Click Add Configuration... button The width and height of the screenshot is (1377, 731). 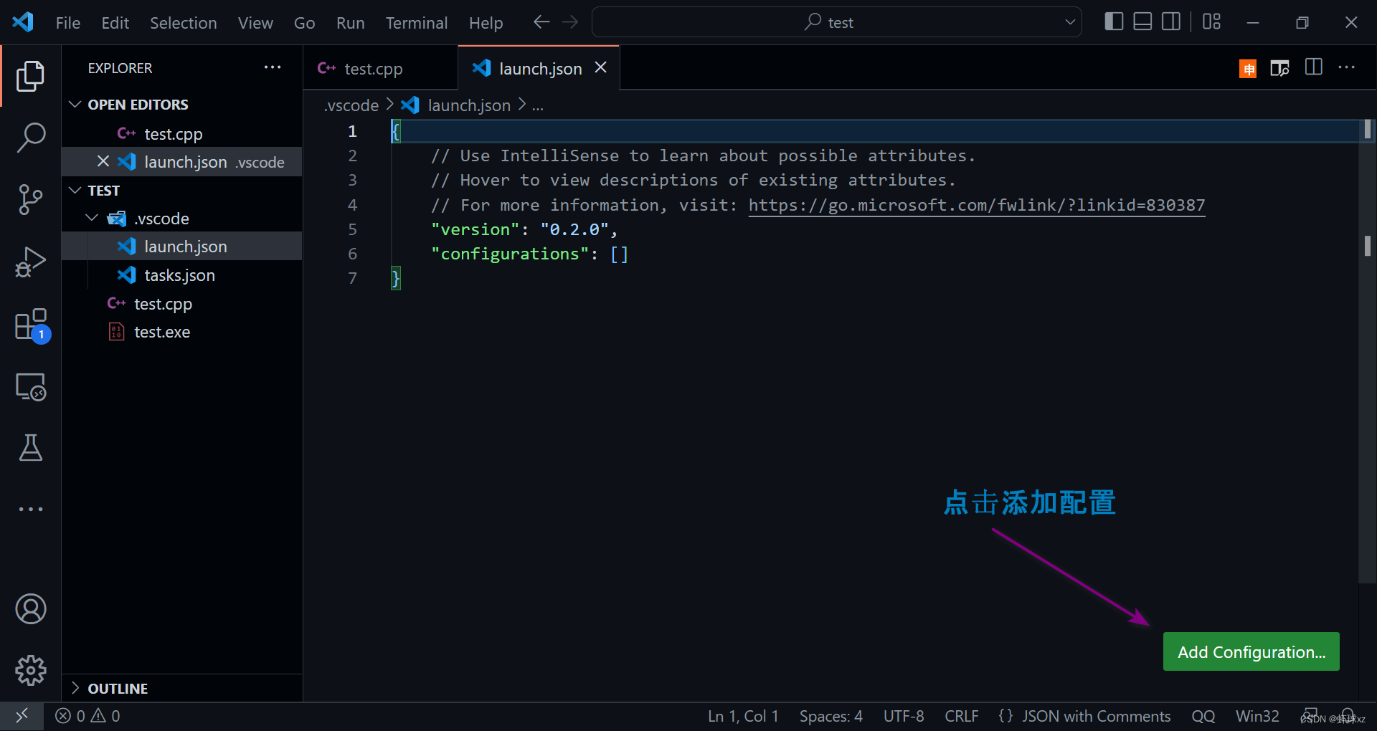(1251, 651)
